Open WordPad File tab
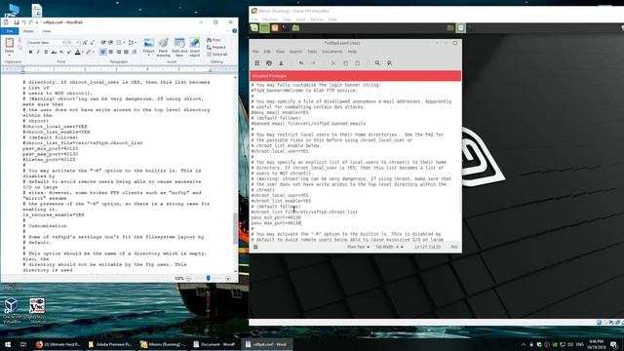Screen dimensions: 624x351 [x=9, y=31]
